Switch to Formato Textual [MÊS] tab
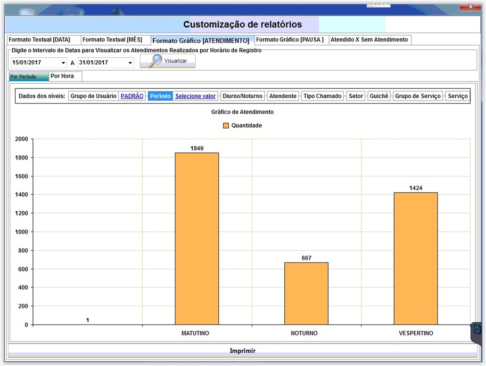486x366 pixels. click(x=112, y=40)
